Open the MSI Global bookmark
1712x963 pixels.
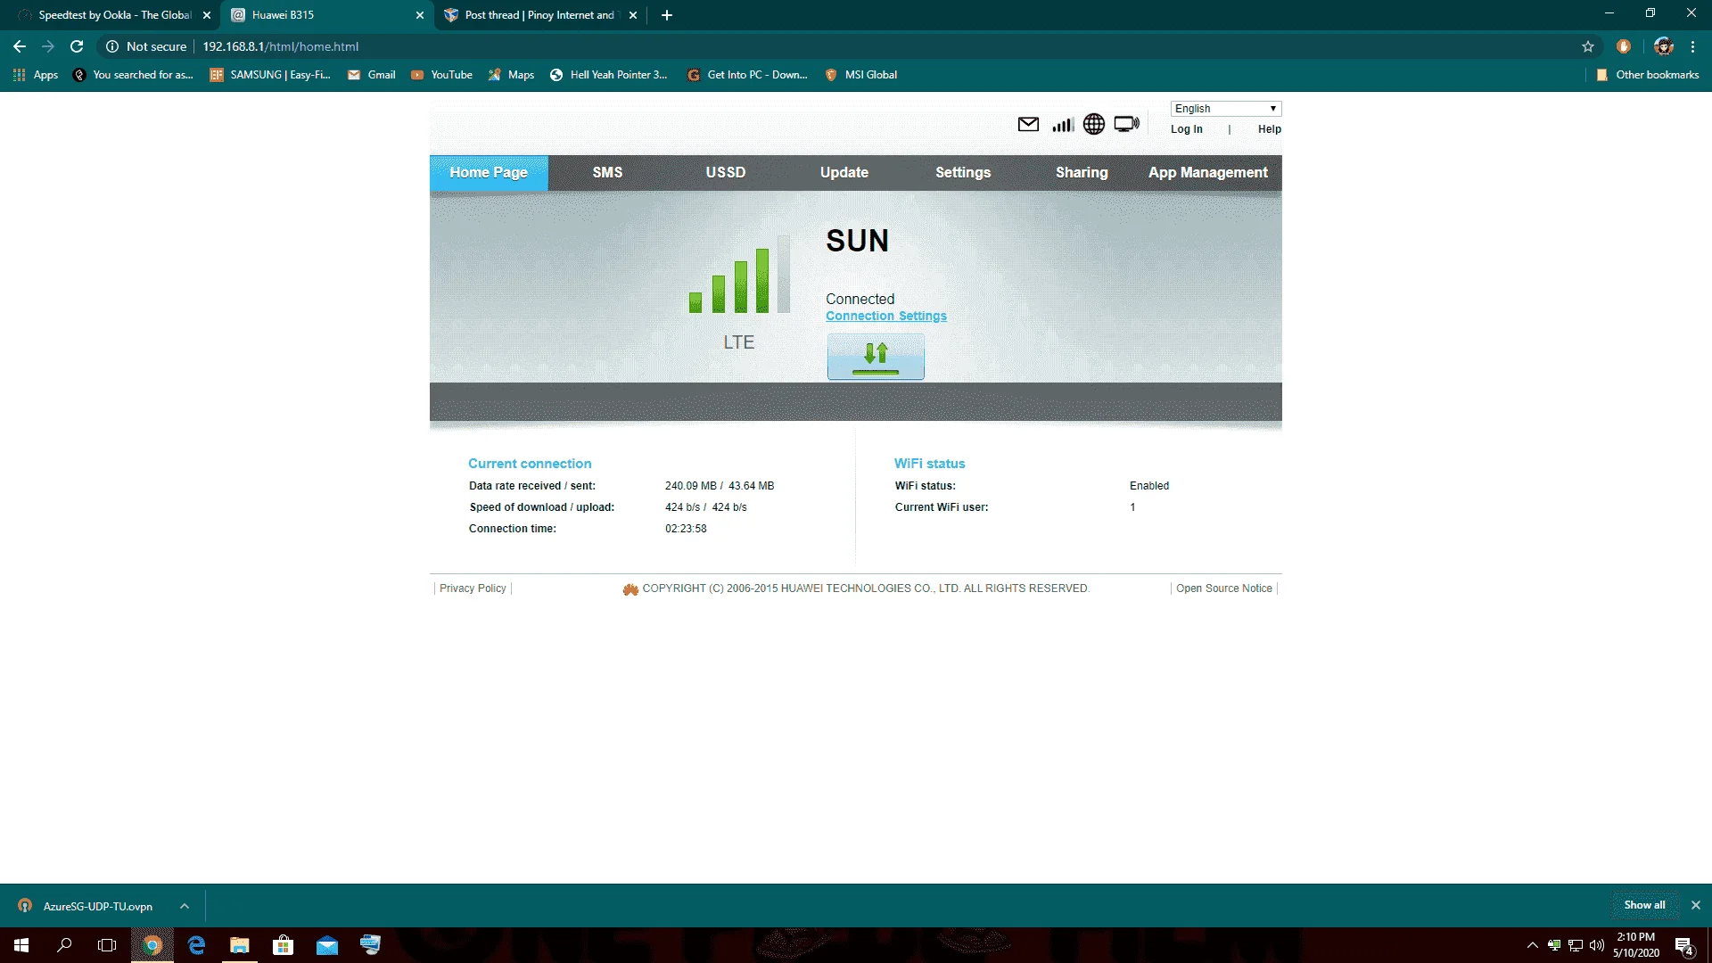tap(861, 75)
